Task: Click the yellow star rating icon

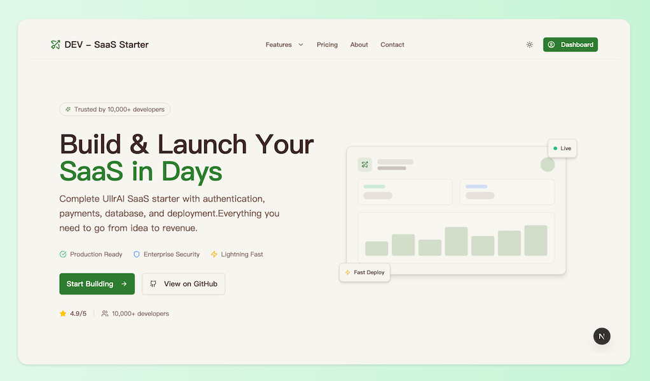Action: (x=62, y=313)
